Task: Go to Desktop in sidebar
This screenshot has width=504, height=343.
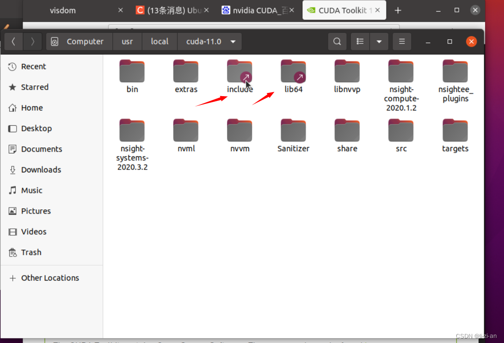Action: tap(52, 128)
